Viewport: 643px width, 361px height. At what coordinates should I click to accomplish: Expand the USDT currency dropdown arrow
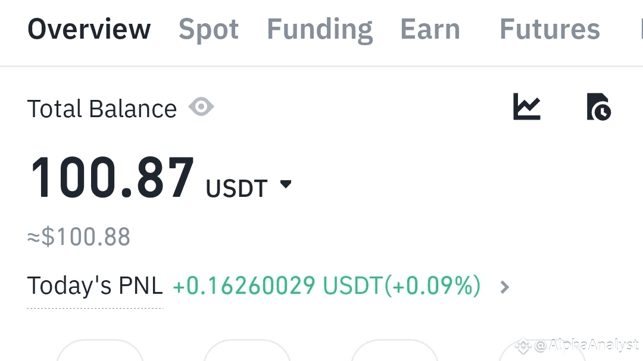coord(285,184)
